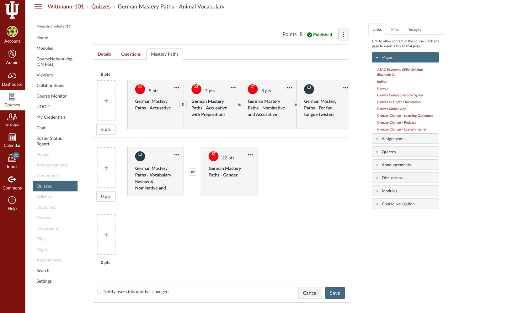The image size is (524, 313).
Task: Open Canvas In-Depth Orientation page link
Action: coord(399,102)
